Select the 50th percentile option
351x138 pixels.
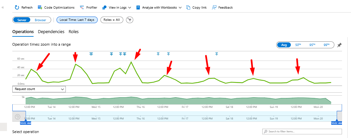(x=298, y=45)
